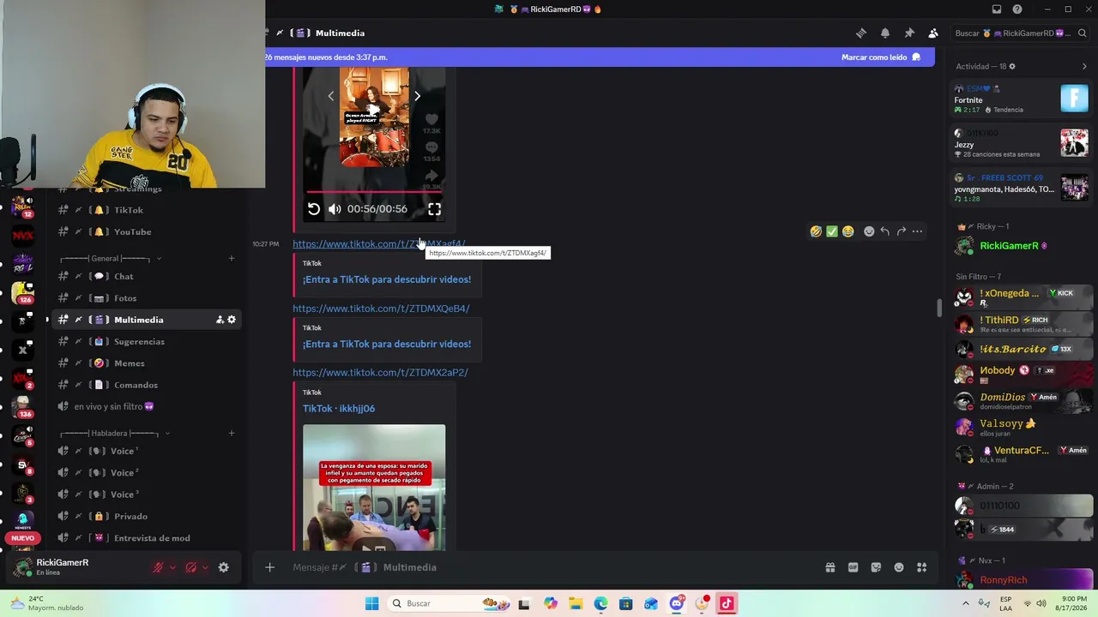Open the gift Nitro button
The height and width of the screenshot is (617, 1098).
[x=830, y=567]
